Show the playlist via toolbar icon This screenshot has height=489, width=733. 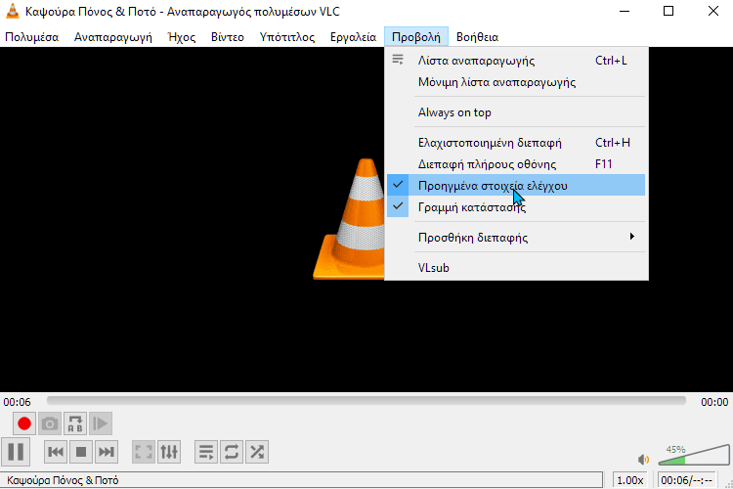coord(206,452)
